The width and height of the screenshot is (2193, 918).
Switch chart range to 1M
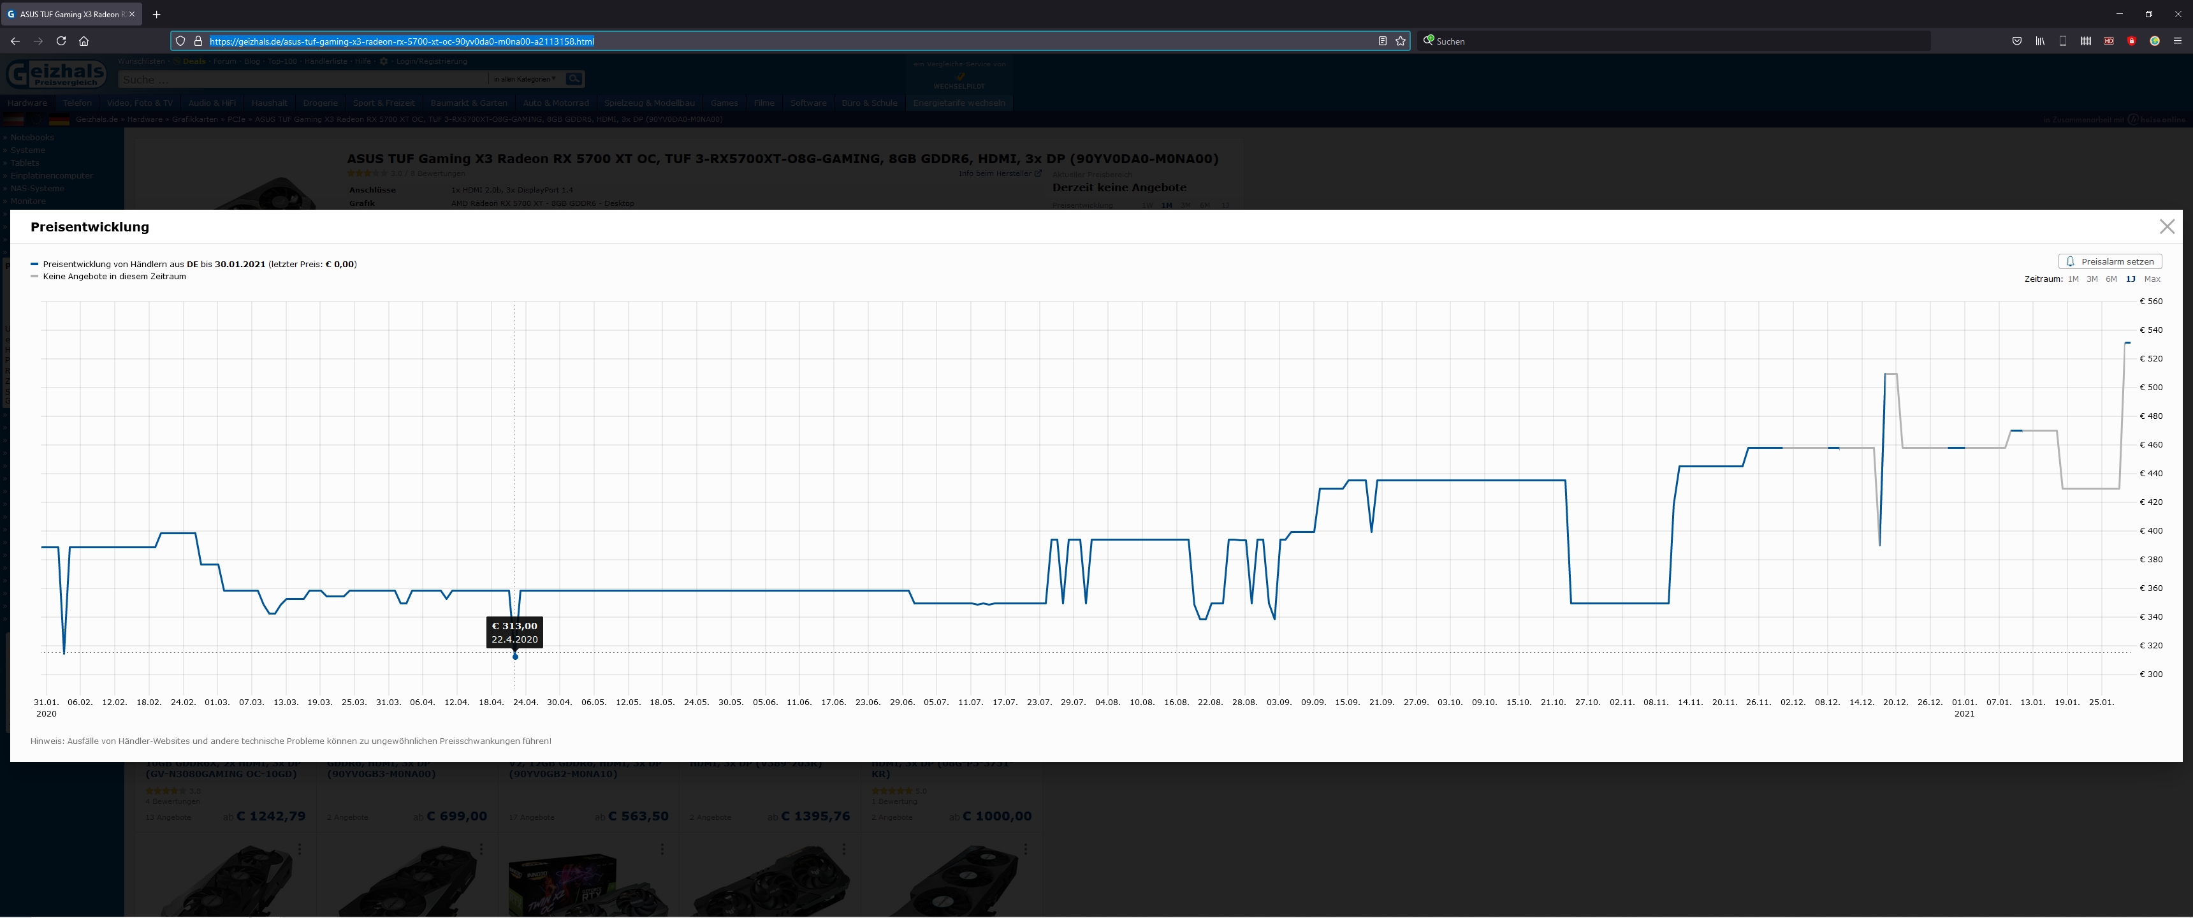pyautogui.click(x=2073, y=279)
